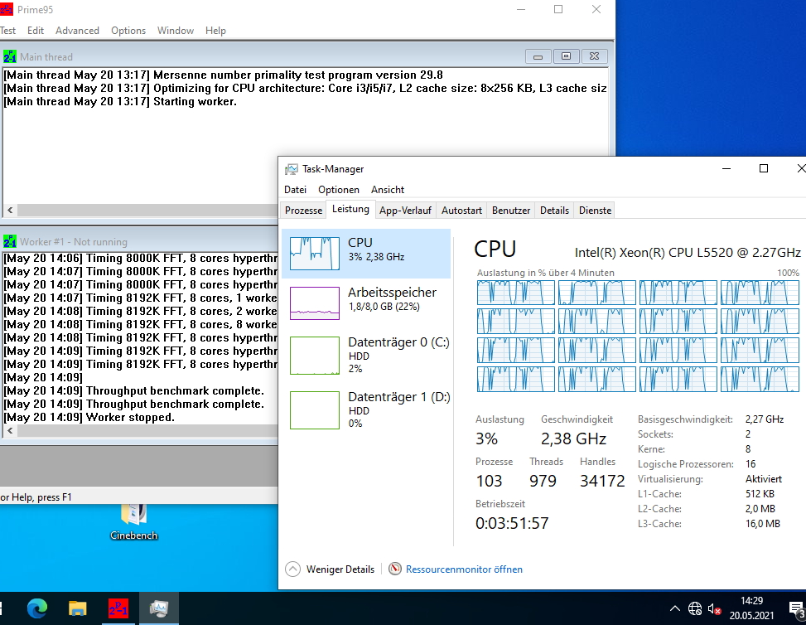Open the Ansicht menu in Task-Manager
Screen dimensions: 806x625
pos(388,189)
